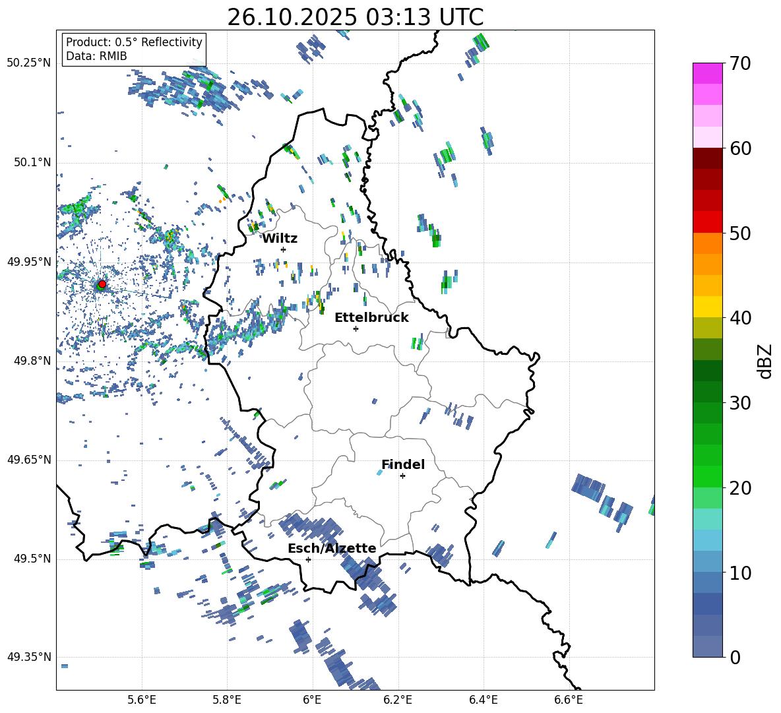Click the title '26.10.2025 03:13 UTC'

coord(355,17)
